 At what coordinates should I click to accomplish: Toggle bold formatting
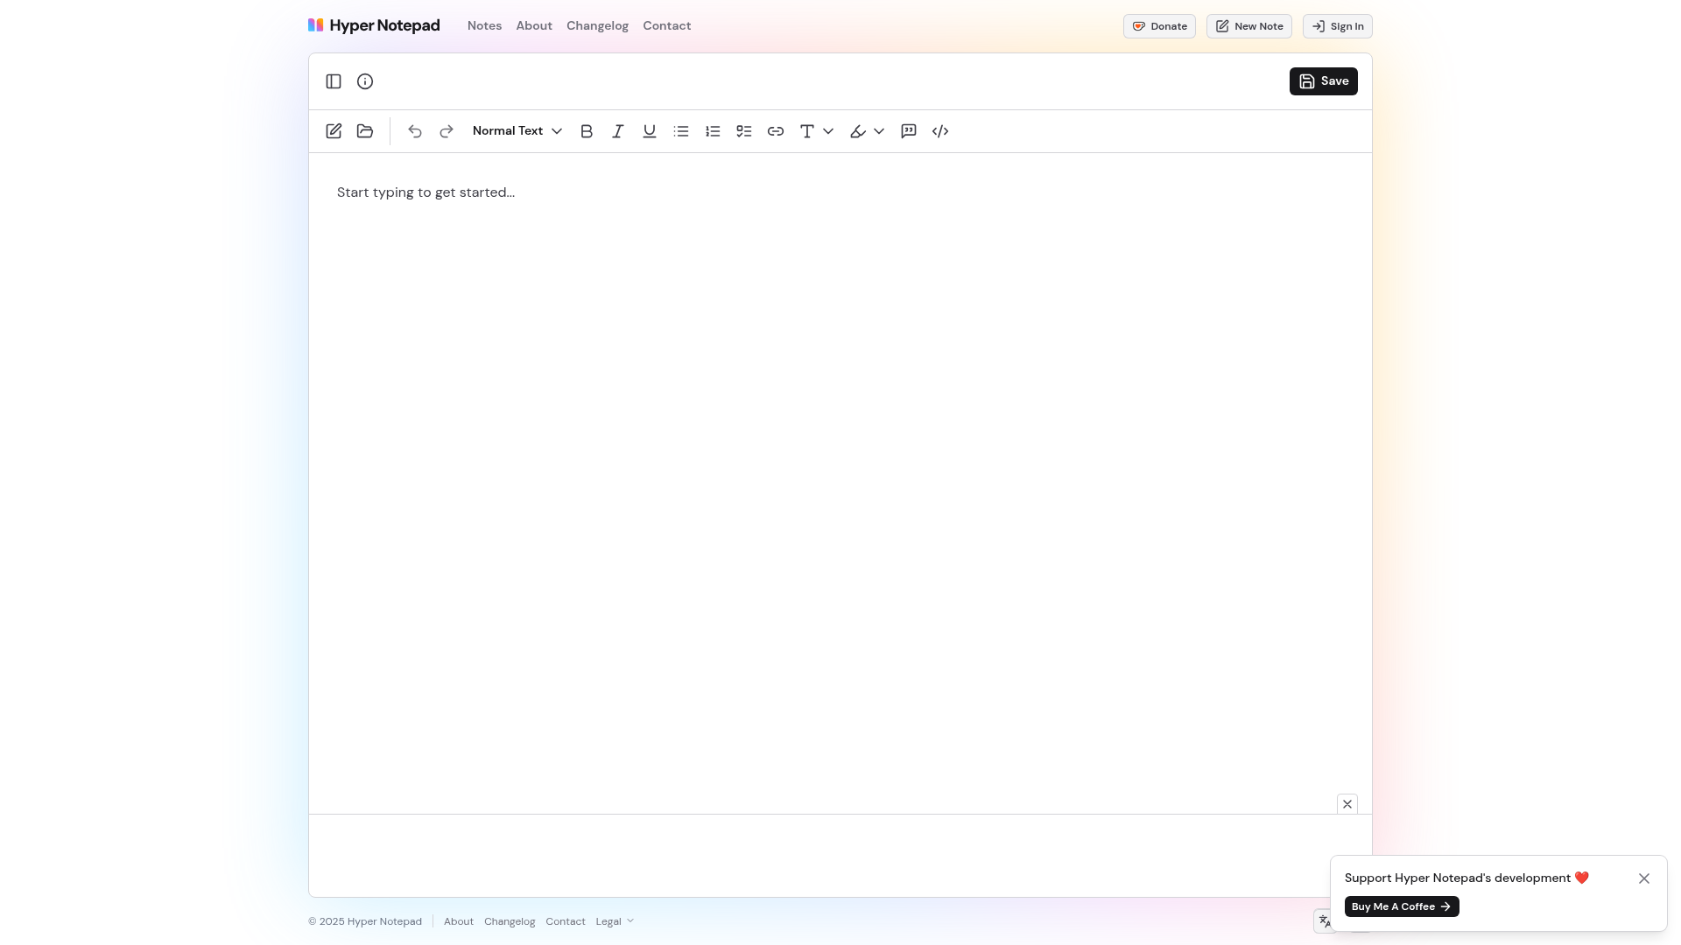point(587,131)
